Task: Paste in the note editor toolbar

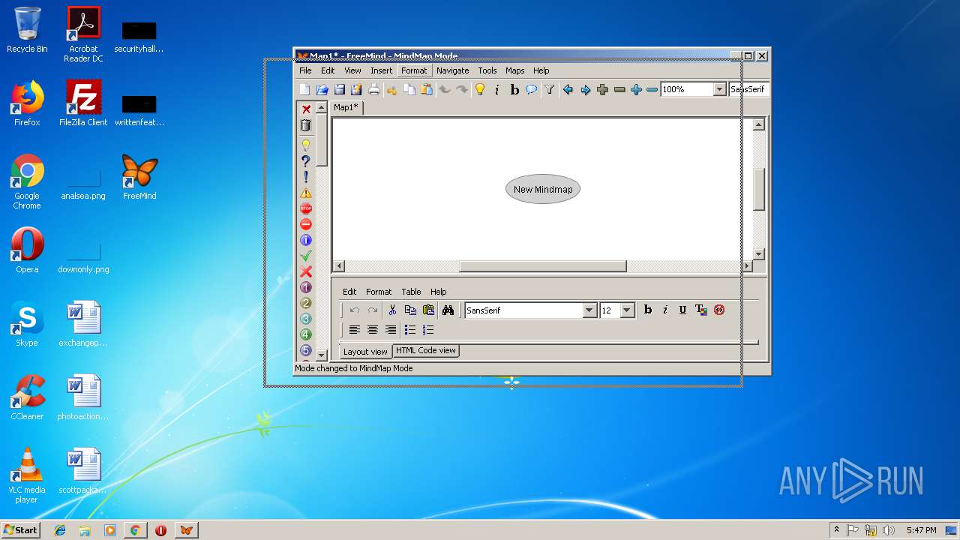Action: (428, 310)
